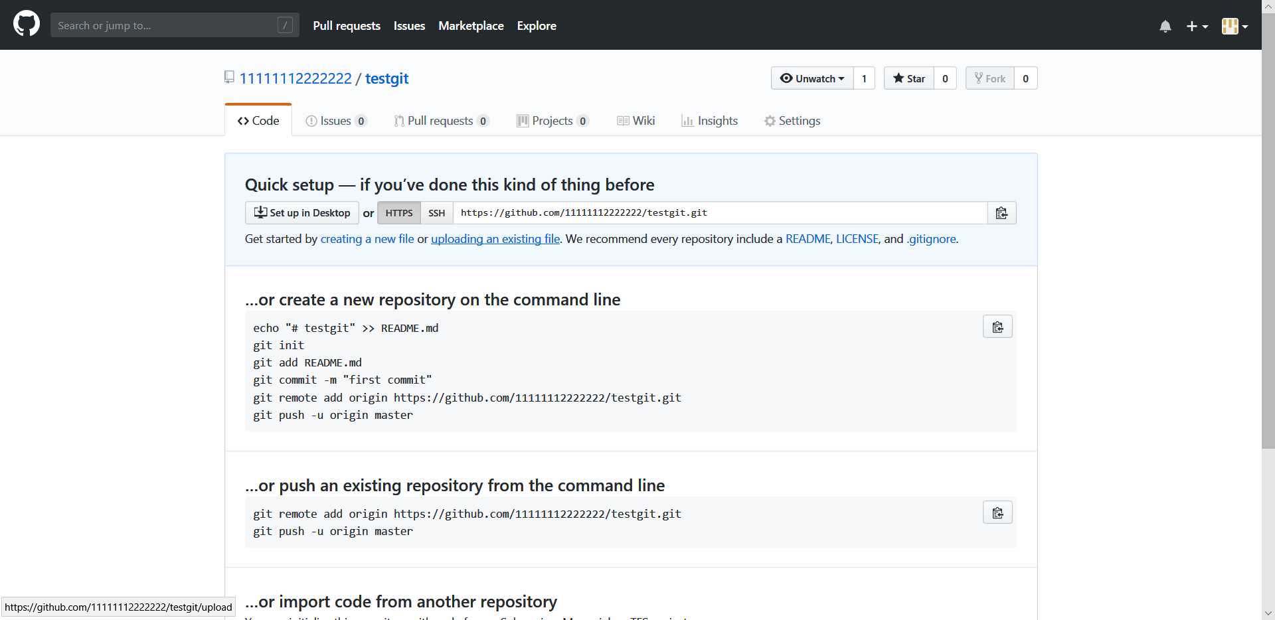Star the testgit repository
The height and width of the screenshot is (620, 1275).
tap(909, 78)
